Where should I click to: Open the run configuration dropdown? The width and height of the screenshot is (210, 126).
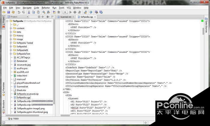pyautogui.click(x=65, y=12)
